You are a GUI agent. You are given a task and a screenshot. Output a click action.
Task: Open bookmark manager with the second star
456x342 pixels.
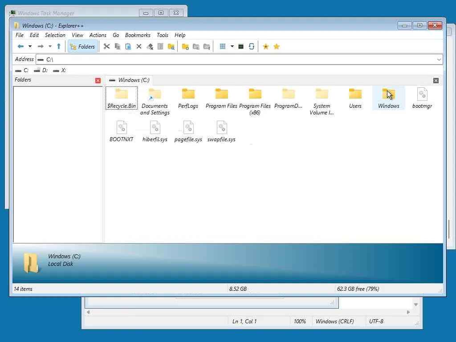276,46
